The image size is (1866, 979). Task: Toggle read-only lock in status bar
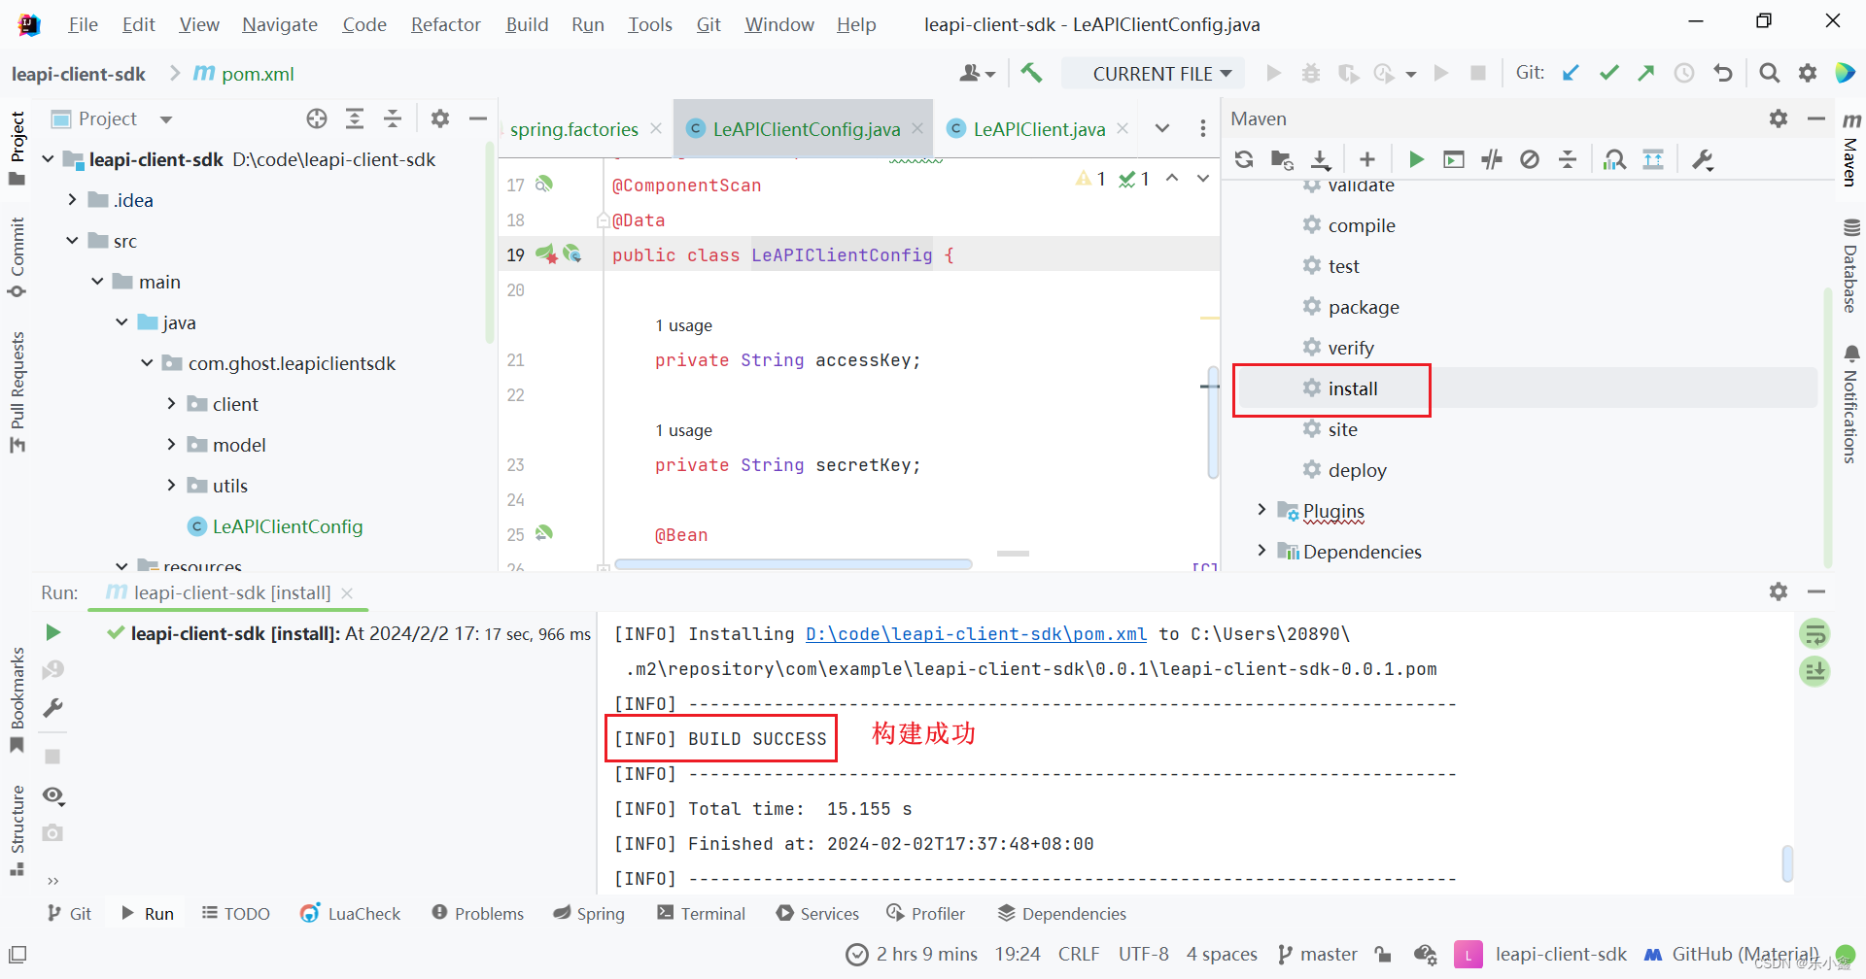(1384, 954)
